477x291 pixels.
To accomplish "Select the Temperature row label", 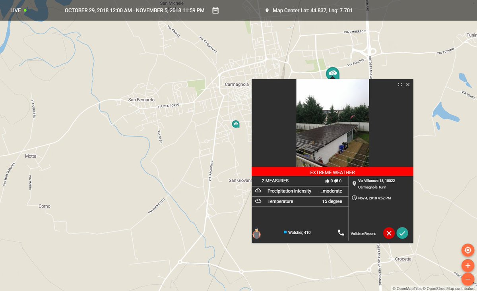I will pyautogui.click(x=280, y=201).
